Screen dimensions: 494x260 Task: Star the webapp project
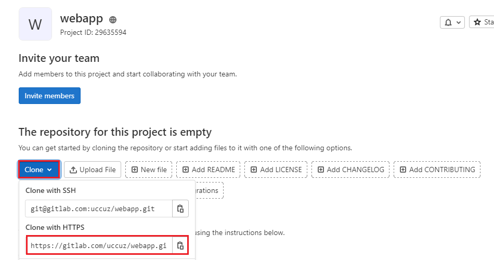pos(482,22)
